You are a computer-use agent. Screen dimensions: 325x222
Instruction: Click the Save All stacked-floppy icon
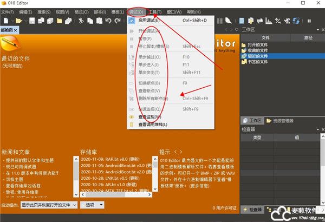tap(50, 21)
